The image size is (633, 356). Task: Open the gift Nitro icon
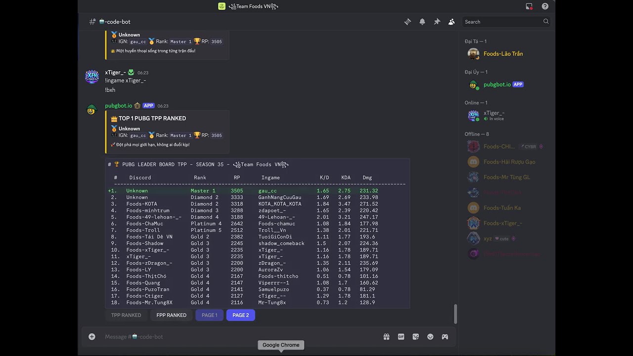[386, 337]
